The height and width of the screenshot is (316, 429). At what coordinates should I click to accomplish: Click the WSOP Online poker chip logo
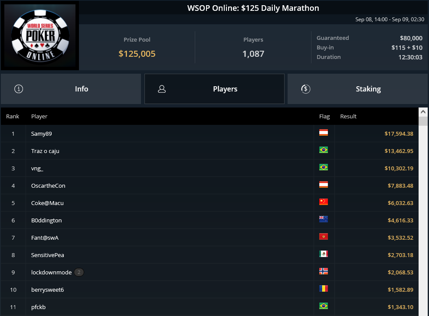click(40, 36)
